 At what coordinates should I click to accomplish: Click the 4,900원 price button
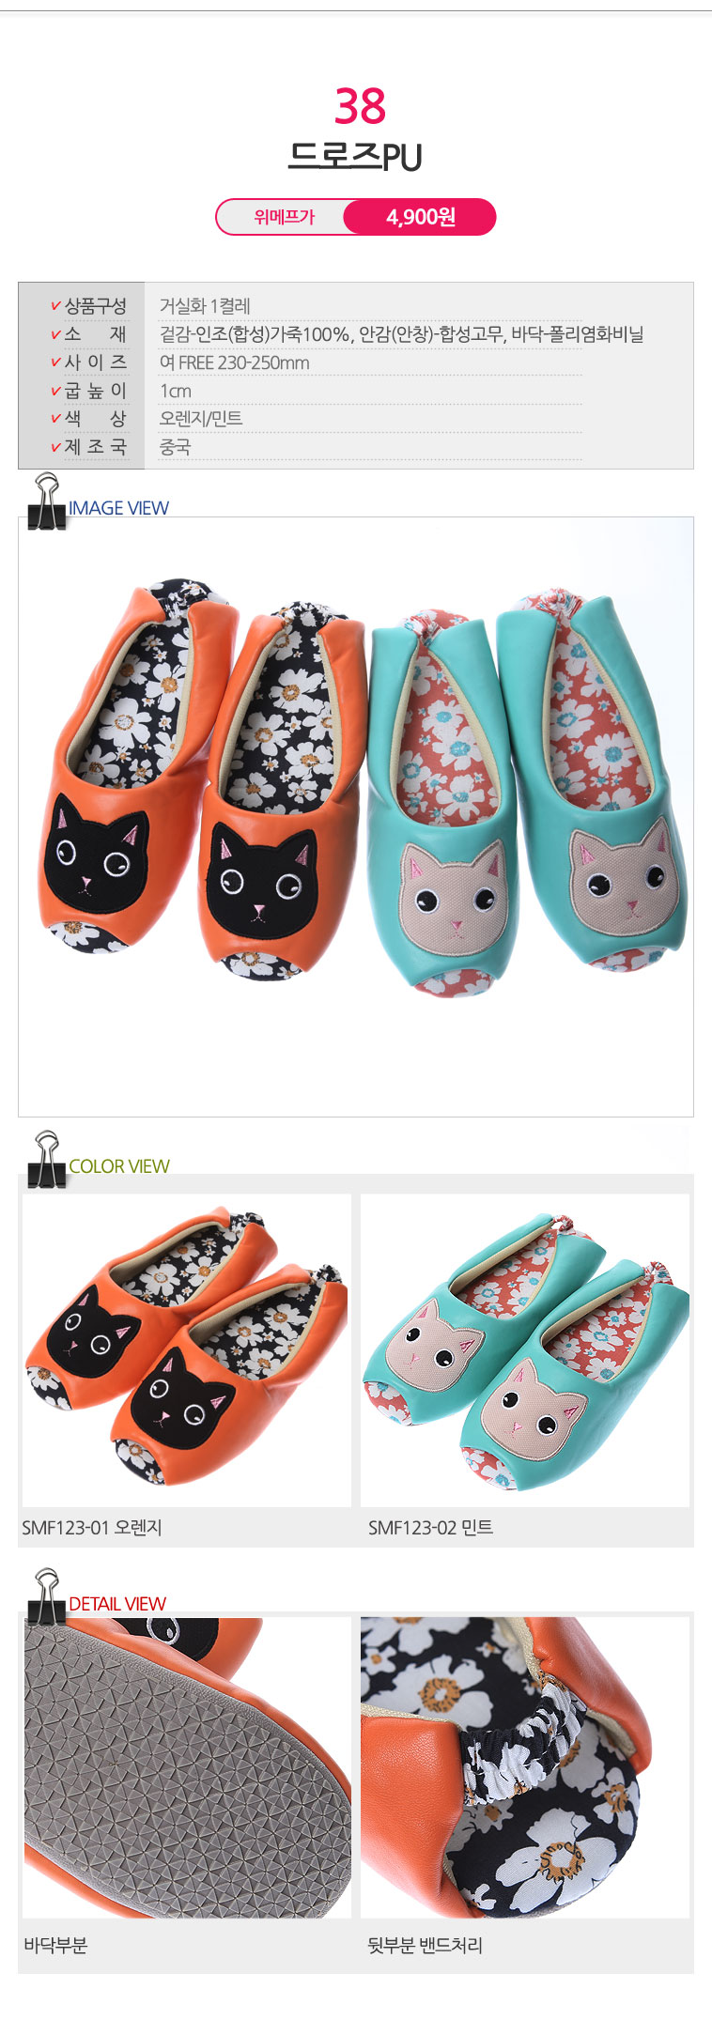coord(420,217)
